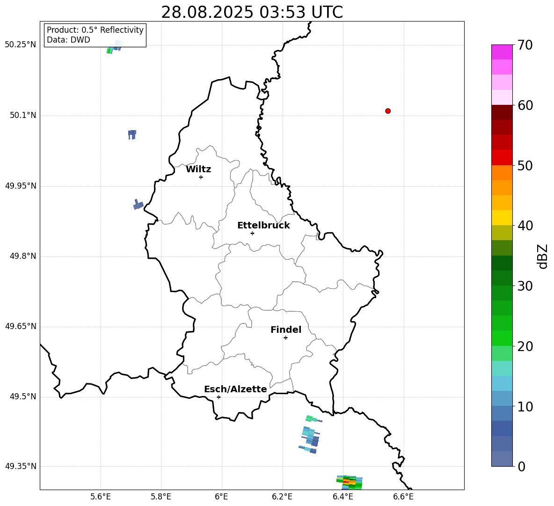
Task: Click the 5.8°E longitude label
Action: click(x=161, y=497)
